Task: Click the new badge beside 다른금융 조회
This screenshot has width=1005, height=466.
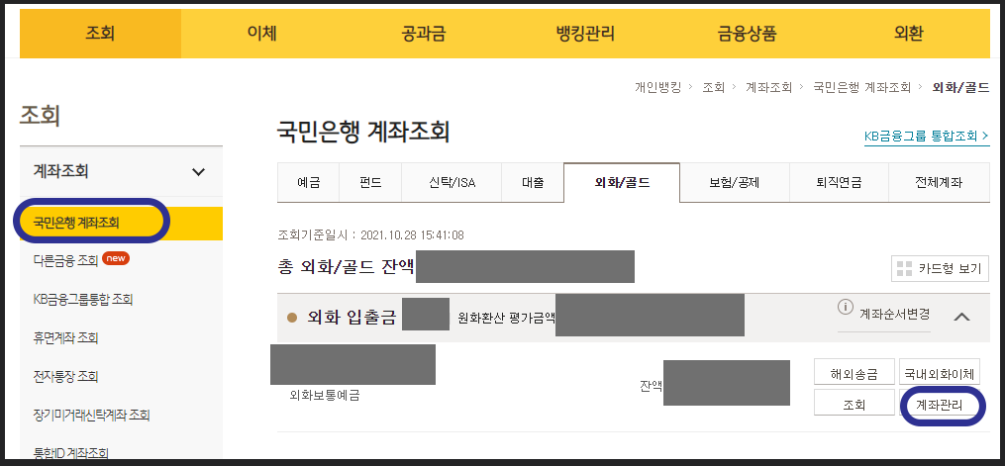Action: [116, 258]
